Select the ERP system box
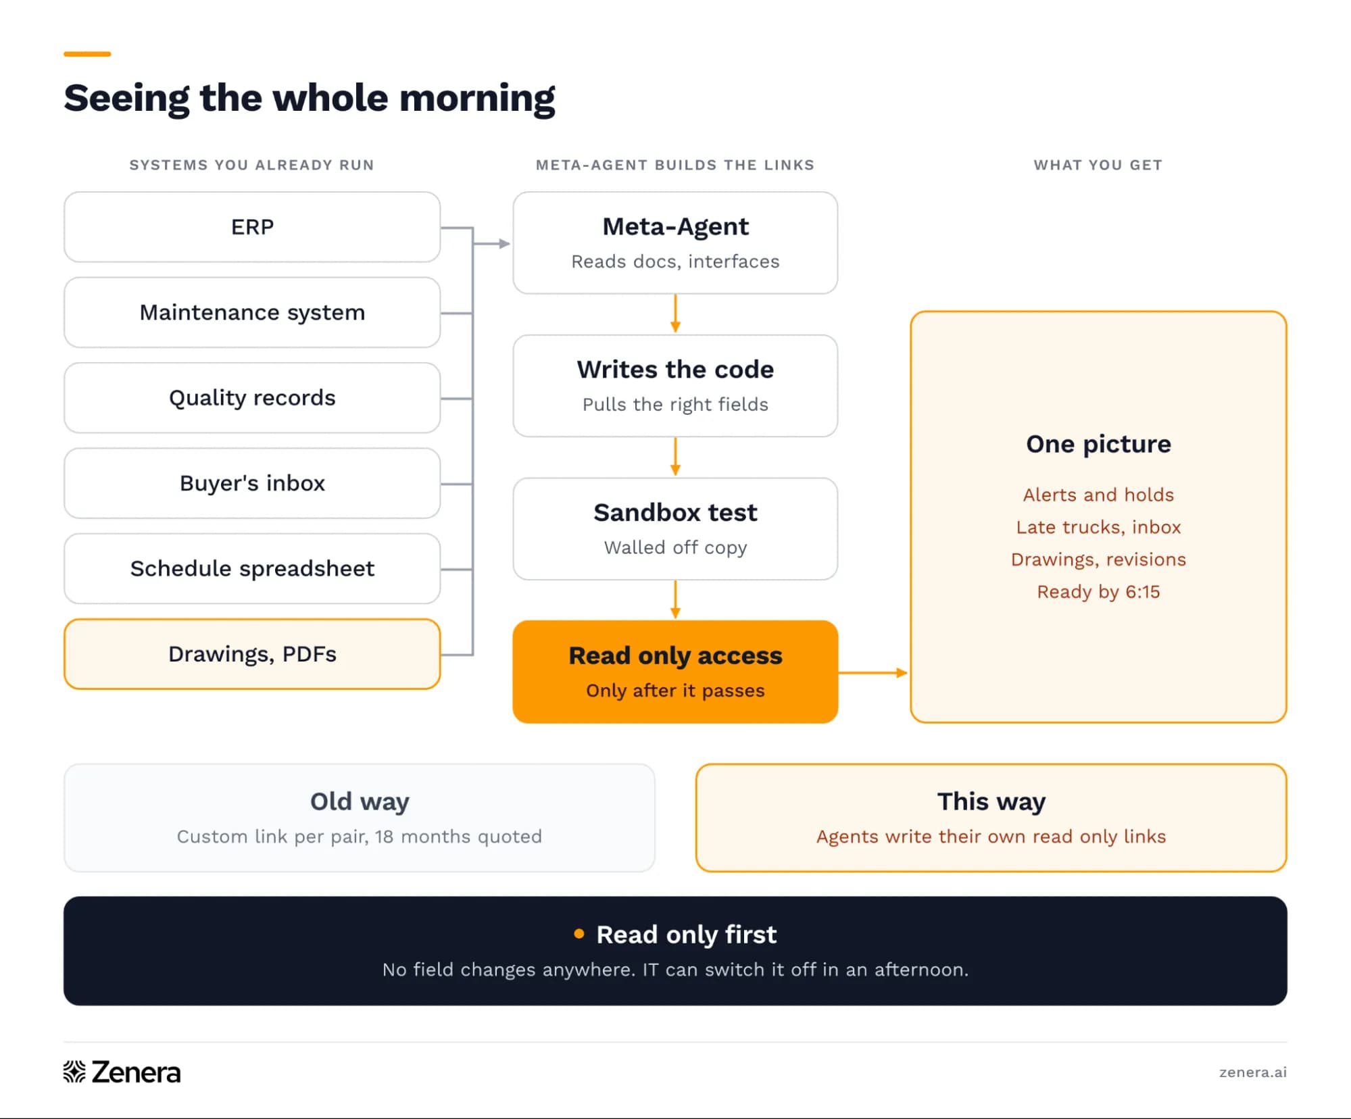Image resolution: width=1351 pixels, height=1119 pixels. point(252,227)
